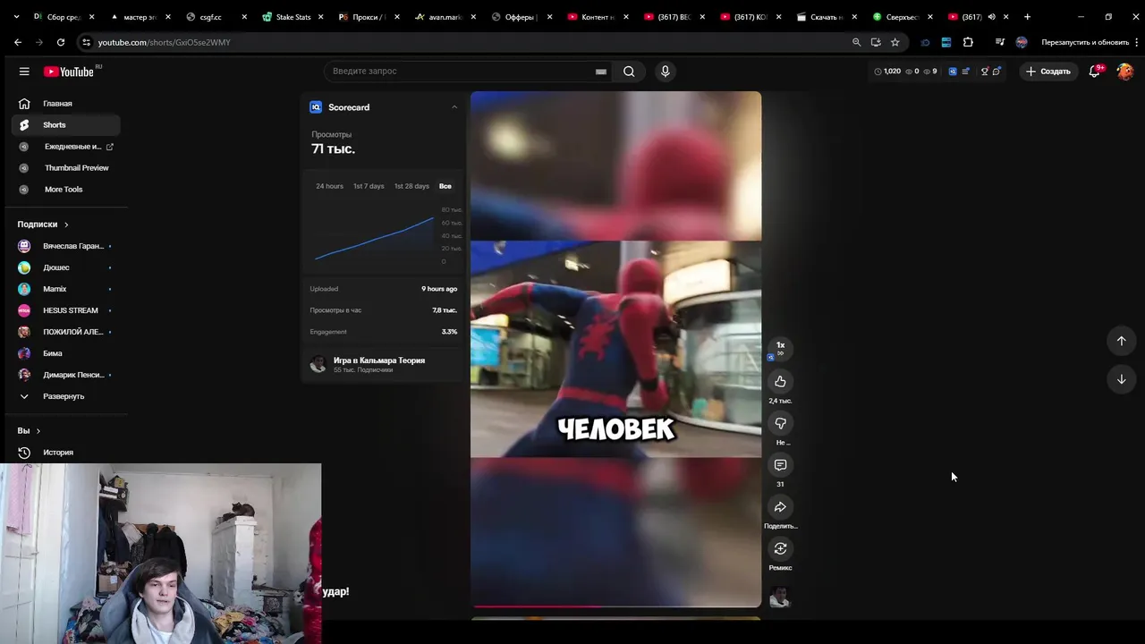Click the Создать create button
Viewport: 1145px width, 644px height.
pyautogui.click(x=1048, y=72)
